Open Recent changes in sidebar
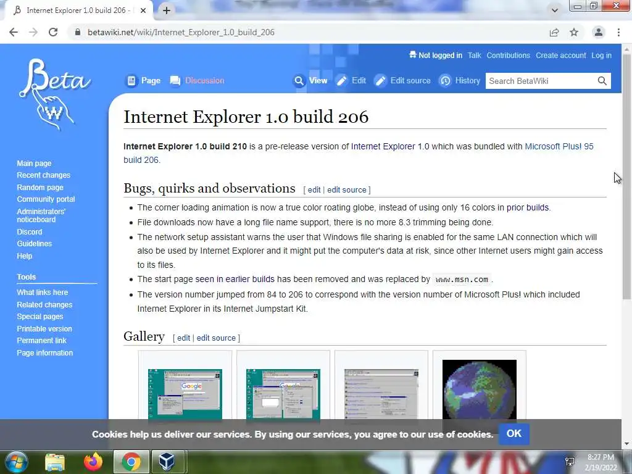 click(x=44, y=175)
